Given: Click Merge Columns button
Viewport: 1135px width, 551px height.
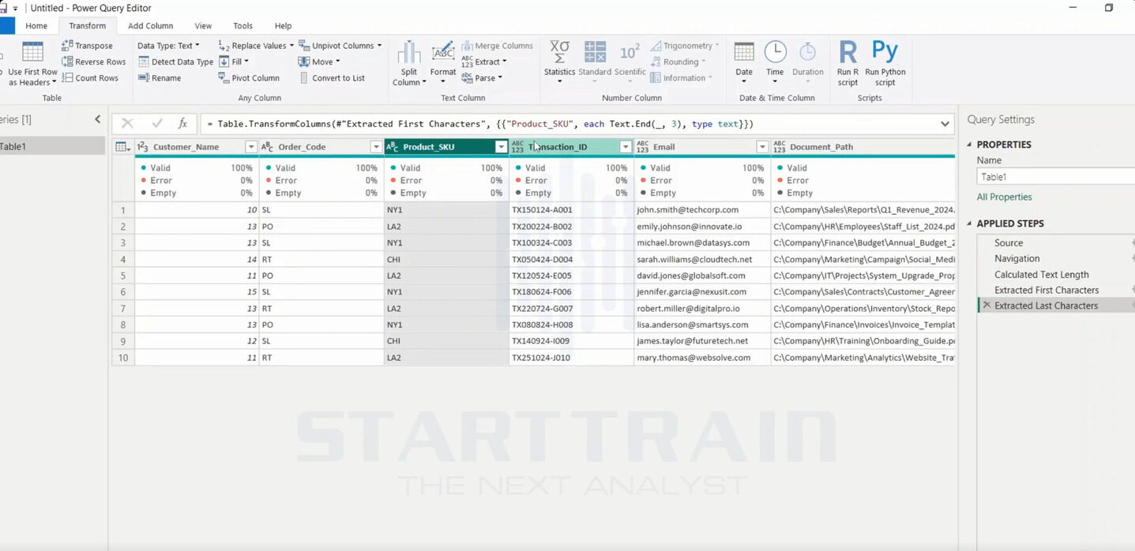Looking at the screenshot, I should (497, 46).
